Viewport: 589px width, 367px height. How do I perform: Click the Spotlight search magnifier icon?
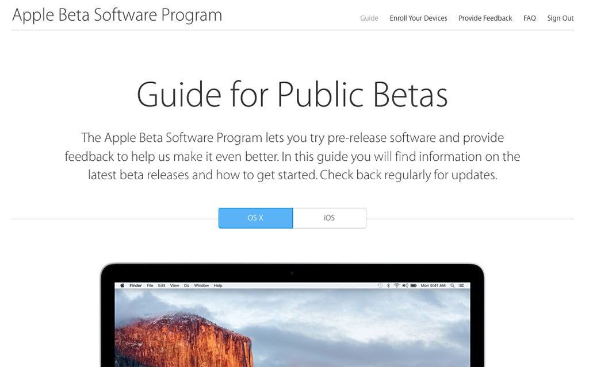click(x=453, y=285)
